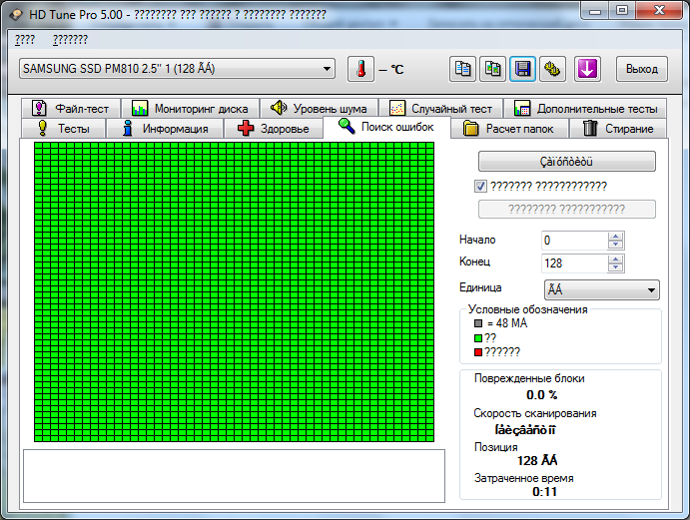Click the HD Tune title bar app icon
The width and height of the screenshot is (690, 520).
coord(16,15)
